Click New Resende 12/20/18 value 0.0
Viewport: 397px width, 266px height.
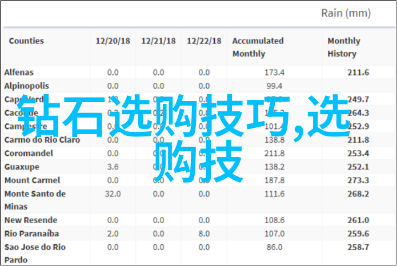(x=113, y=220)
